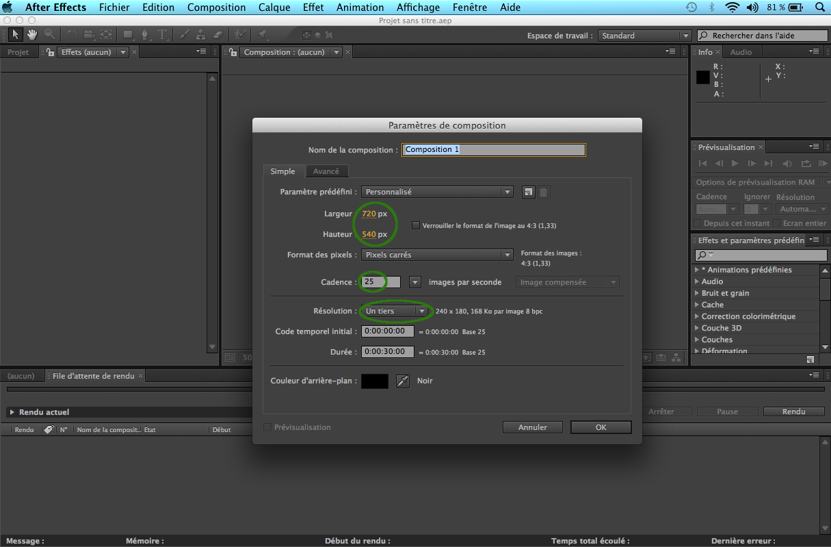Click the black background color swatch
831x547 pixels.
pyautogui.click(x=374, y=381)
